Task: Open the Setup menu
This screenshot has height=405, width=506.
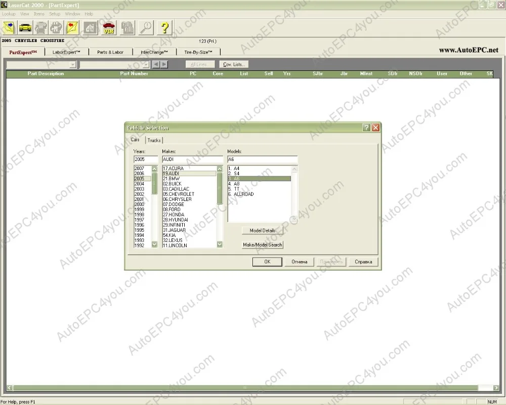Action: (x=55, y=14)
